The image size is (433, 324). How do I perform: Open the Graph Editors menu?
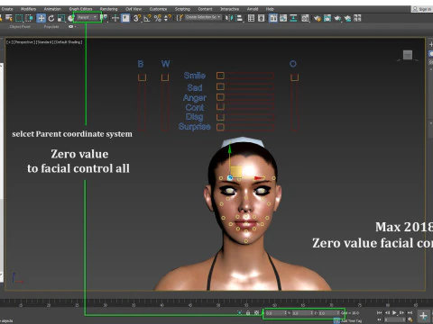pyautogui.click(x=80, y=9)
